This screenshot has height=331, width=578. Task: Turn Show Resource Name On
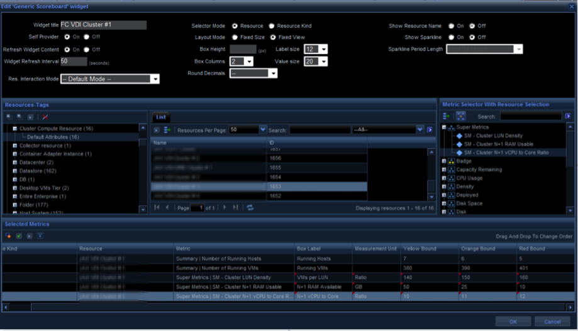point(452,26)
